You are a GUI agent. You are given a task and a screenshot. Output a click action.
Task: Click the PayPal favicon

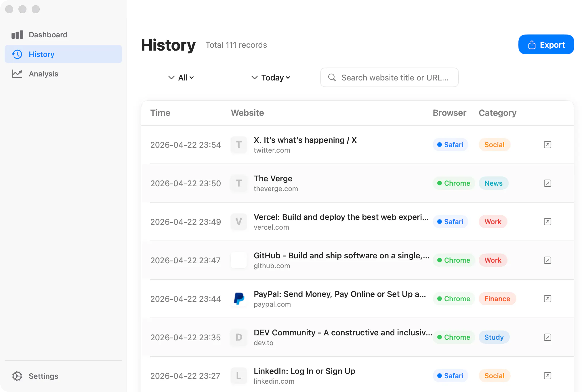[x=239, y=299]
